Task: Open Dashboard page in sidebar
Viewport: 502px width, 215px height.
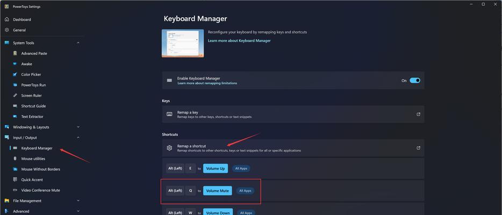Action: tap(22, 19)
